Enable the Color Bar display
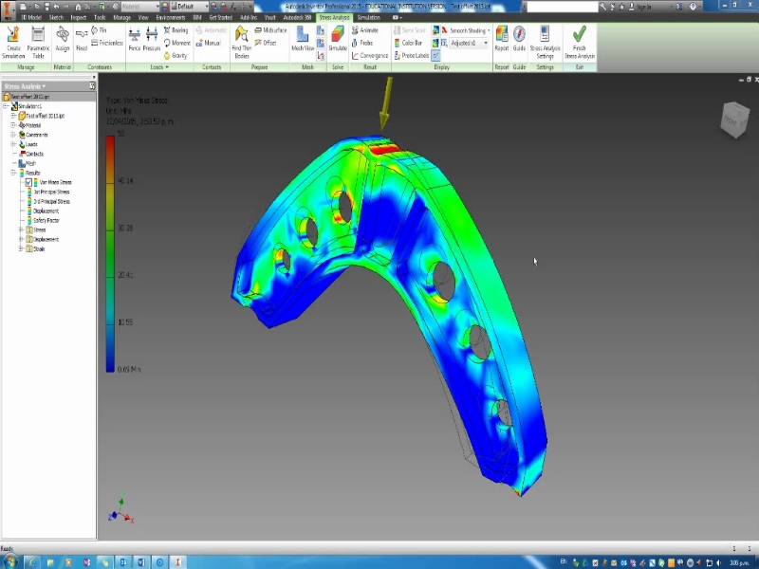The height and width of the screenshot is (569, 759). click(407, 42)
